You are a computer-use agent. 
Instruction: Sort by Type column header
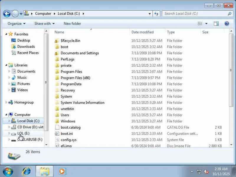(171, 32)
